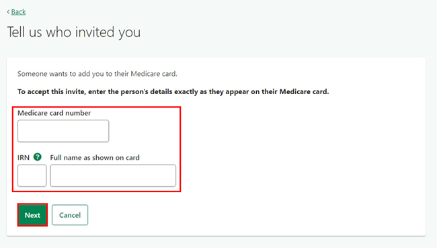The image size is (437, 248).
Task: Click the Medicare card number label
Action: (x=54, y=113)
